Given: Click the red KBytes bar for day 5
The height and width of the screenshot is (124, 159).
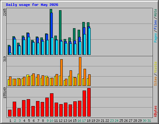Looking at the screenshot, I should click(29, 108).
